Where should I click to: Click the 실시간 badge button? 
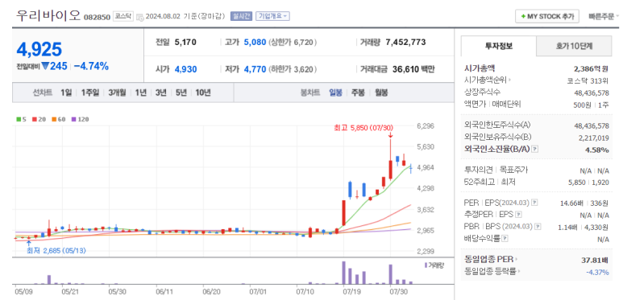pos(241,16)
